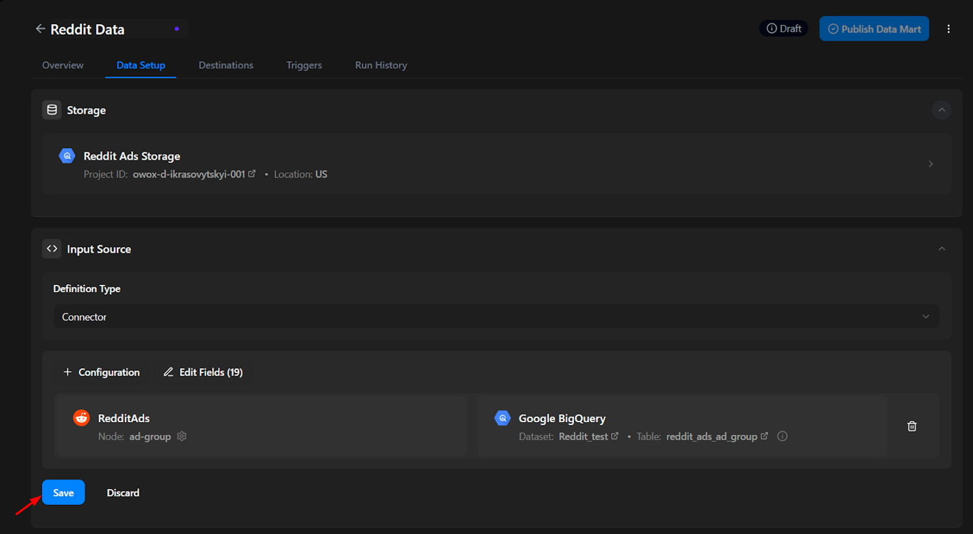Open the owox-d-ikrasovytskyi-001 project link
973x534 pixels.
coord(189,174)
